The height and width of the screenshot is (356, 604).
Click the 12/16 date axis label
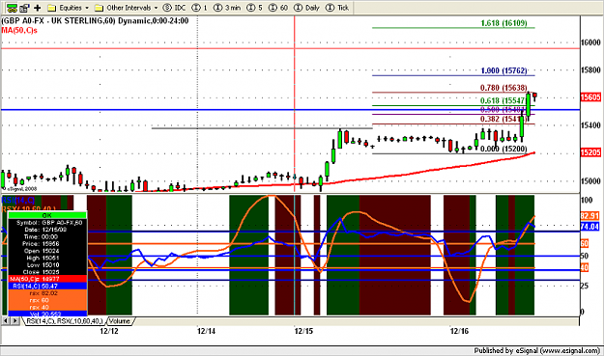[x=459, y=331]
